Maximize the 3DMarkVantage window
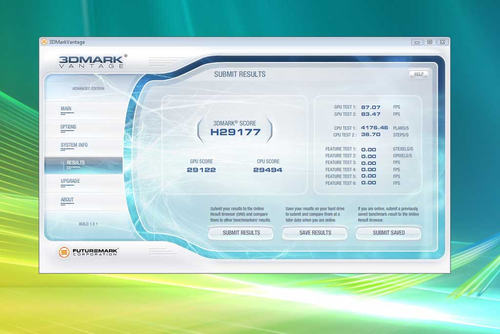500x334 pixels. point(430,42)
